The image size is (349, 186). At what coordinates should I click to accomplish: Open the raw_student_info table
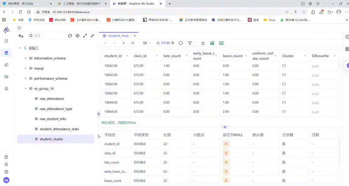(x=53, y=119)
